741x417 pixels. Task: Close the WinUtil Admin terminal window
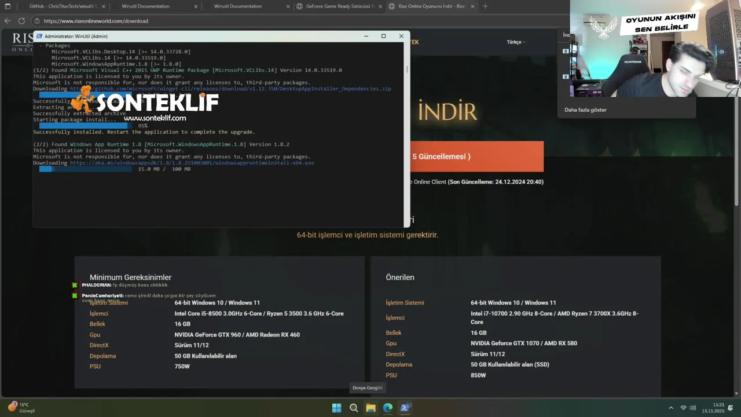tap(401, 36)
